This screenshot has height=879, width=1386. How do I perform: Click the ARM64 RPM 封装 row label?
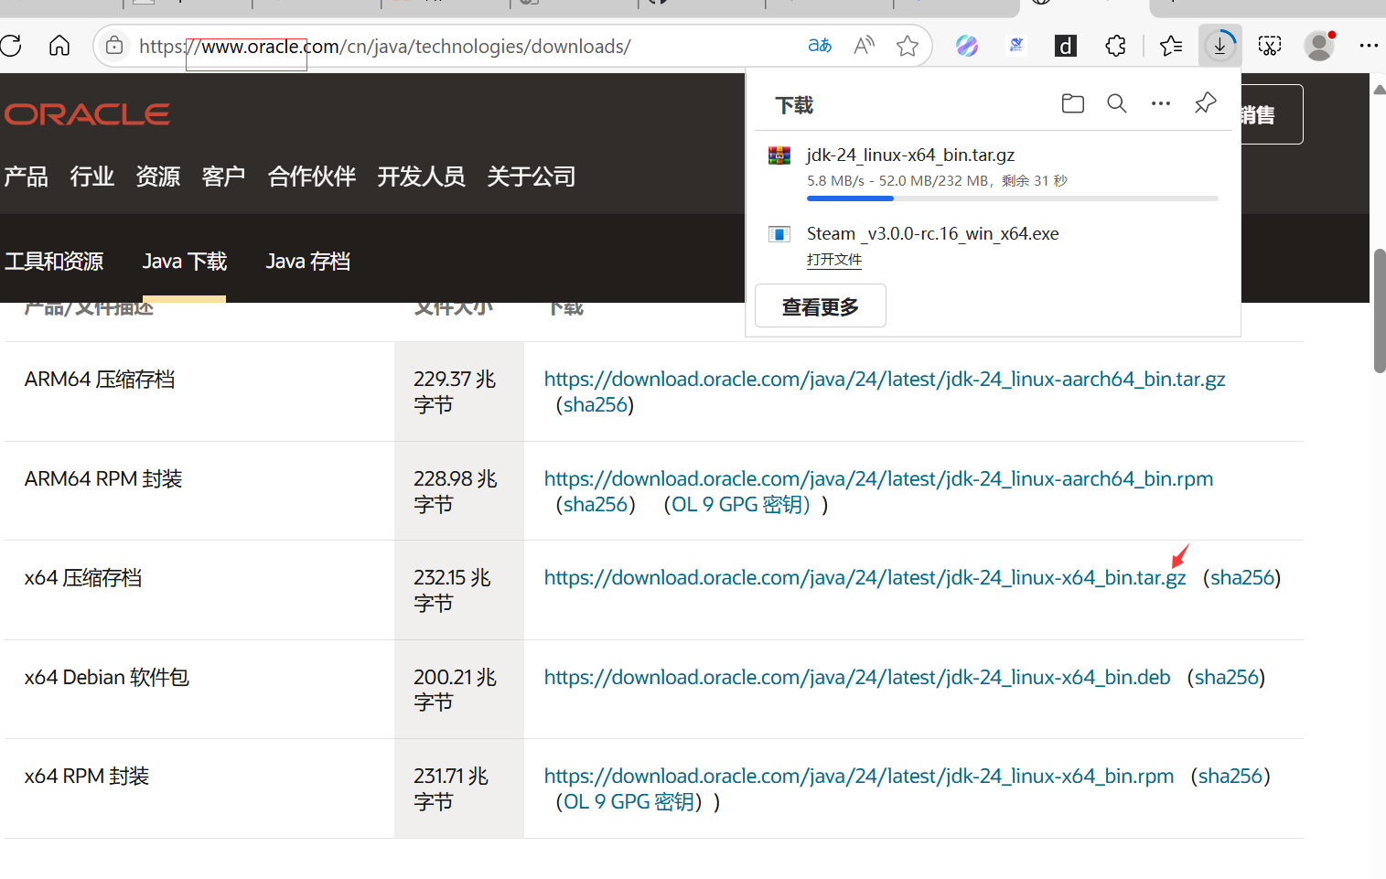click(103, 479)
